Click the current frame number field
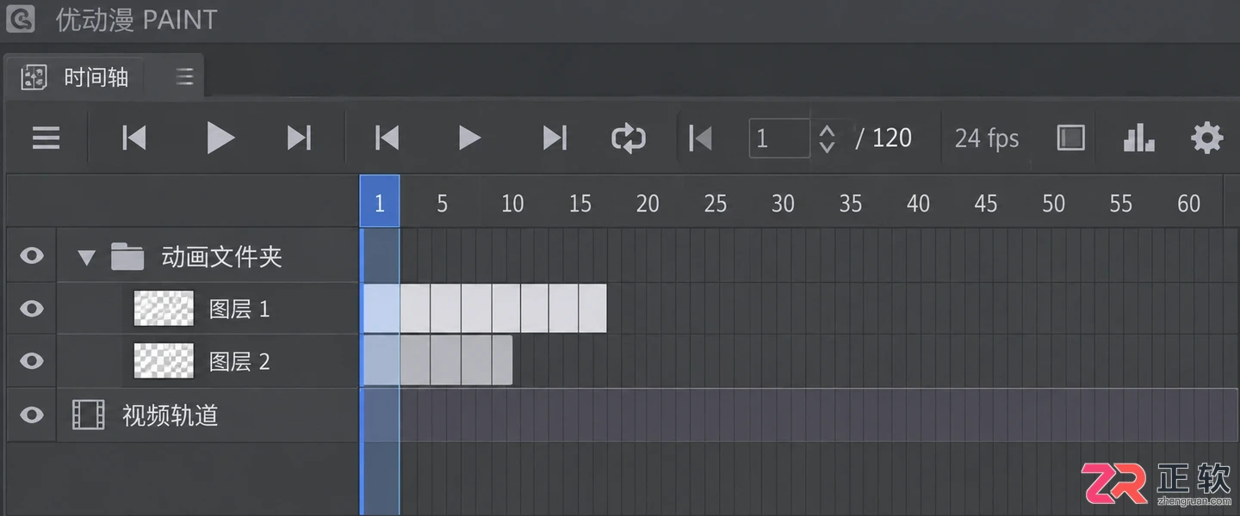The height and width of the screenshot is (516, 1240). [x=779, y=138]
